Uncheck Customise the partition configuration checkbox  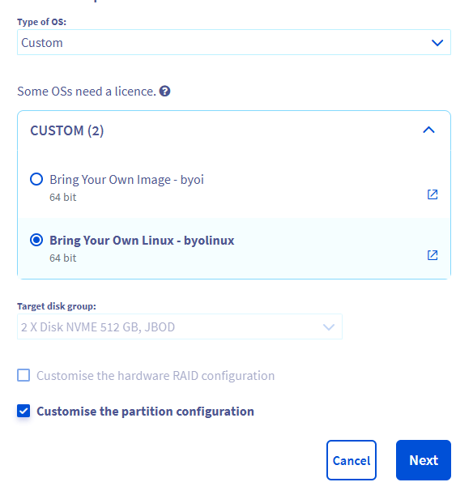tap(23, 411)
